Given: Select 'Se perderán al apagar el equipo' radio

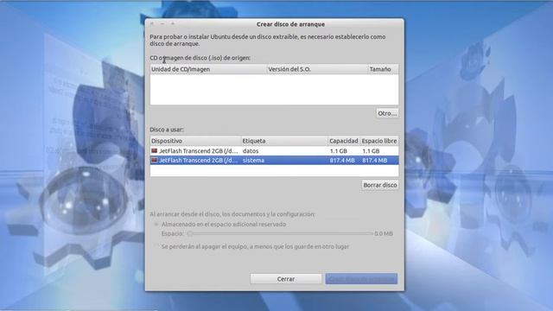Looking at the screenshot, I should (x=156, y=246).
